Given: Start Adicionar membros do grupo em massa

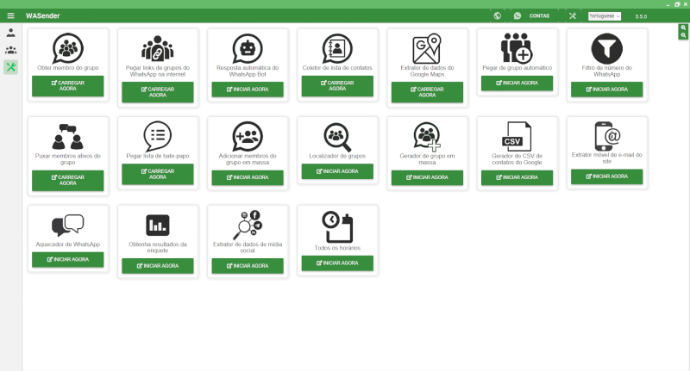Looking at the screenshot, I should click(x=248, y=177).
